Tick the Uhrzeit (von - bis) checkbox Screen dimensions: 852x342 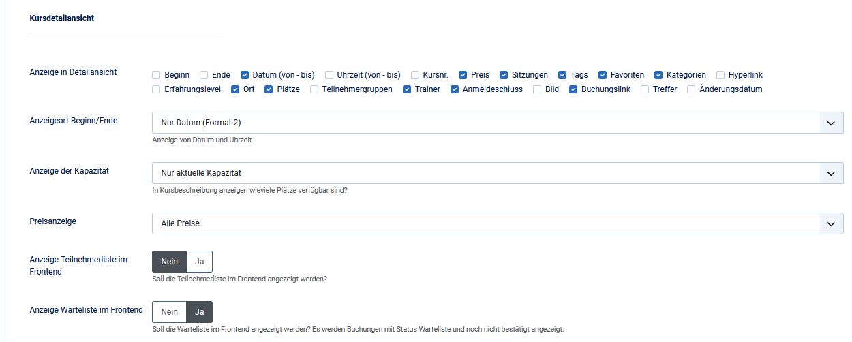click(x=329, y=75)
